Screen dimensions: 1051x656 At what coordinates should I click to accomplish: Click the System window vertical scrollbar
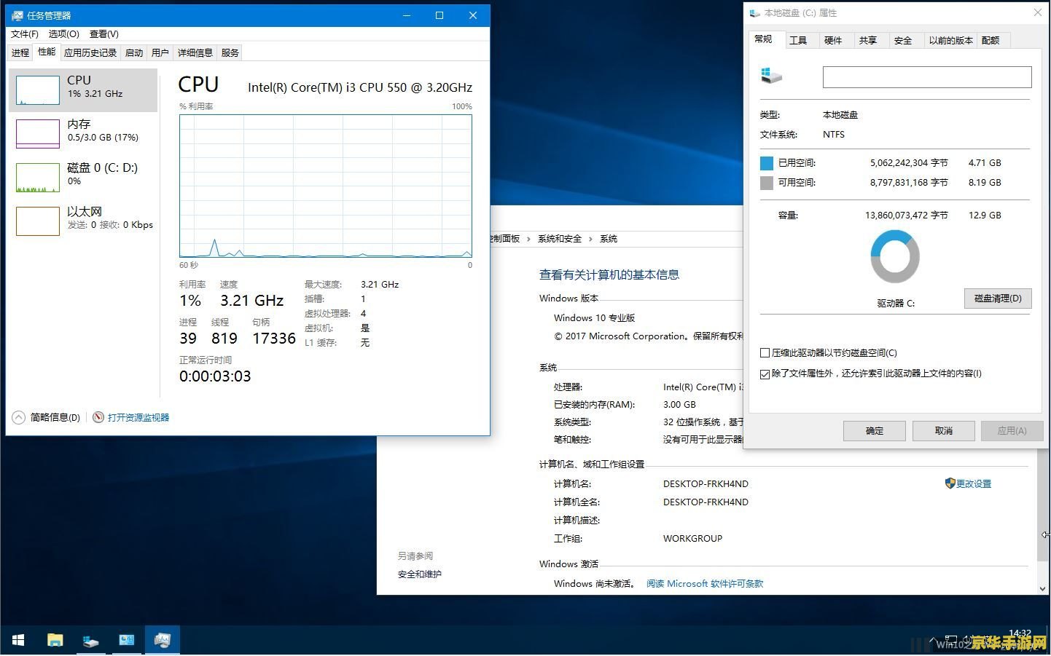pyautogui.click(x=1042, y=505)
